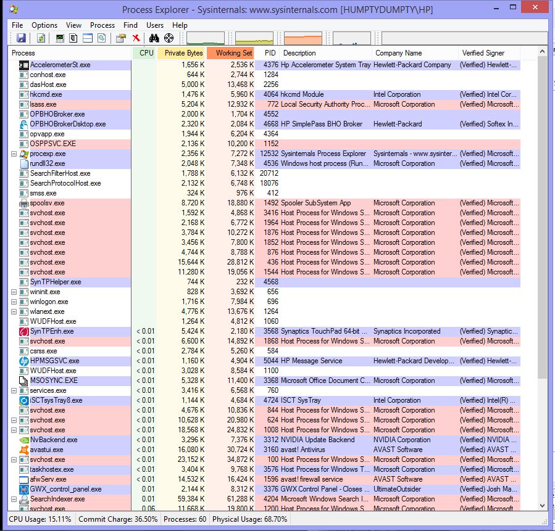
Task: Click the iSCTsysTray8.exe icon
Action: pos(23,400)
